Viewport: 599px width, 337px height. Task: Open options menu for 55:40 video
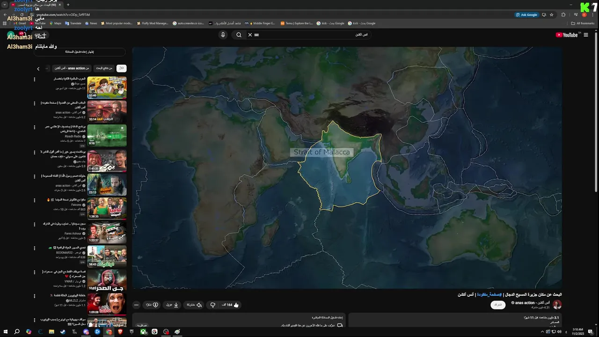point(34,80)
